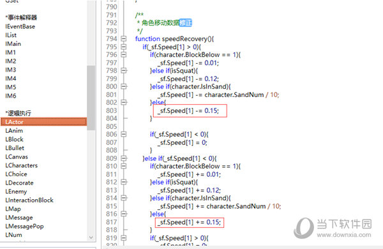Open LMessagePop in the class list
Screen dimensions: 383x249
(24, 226)
